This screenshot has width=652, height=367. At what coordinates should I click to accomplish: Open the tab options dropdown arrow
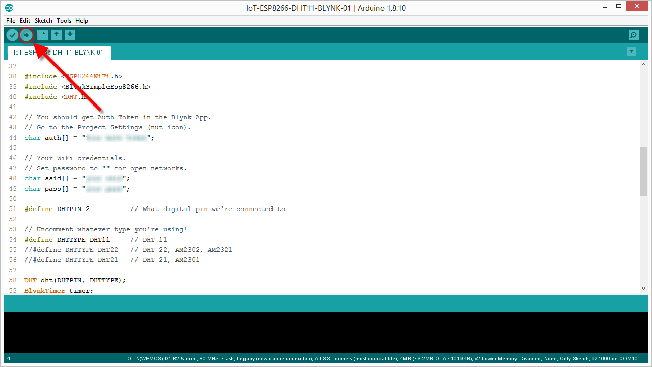(632, 51)
